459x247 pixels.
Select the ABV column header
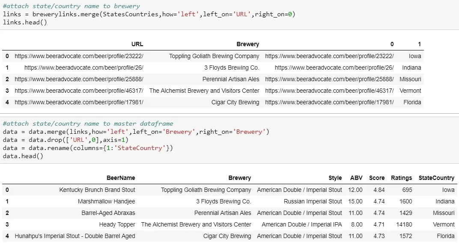point(356,178)
